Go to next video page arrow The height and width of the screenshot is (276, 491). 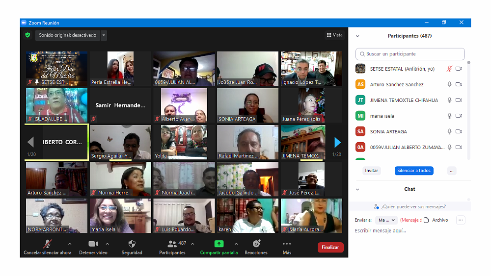point(337,142)
